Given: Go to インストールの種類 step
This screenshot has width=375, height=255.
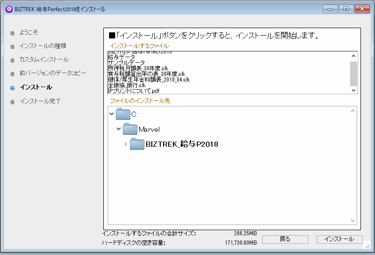Looking at the screenshot, I should (x=42, y=46).
